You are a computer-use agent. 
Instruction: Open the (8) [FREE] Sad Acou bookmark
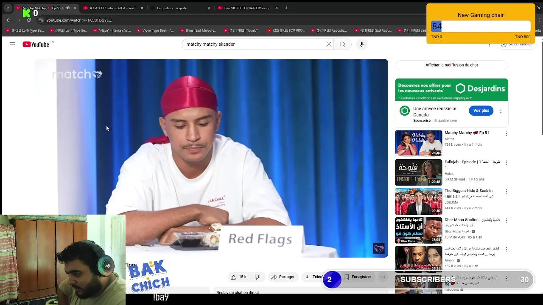coord(372,30)
